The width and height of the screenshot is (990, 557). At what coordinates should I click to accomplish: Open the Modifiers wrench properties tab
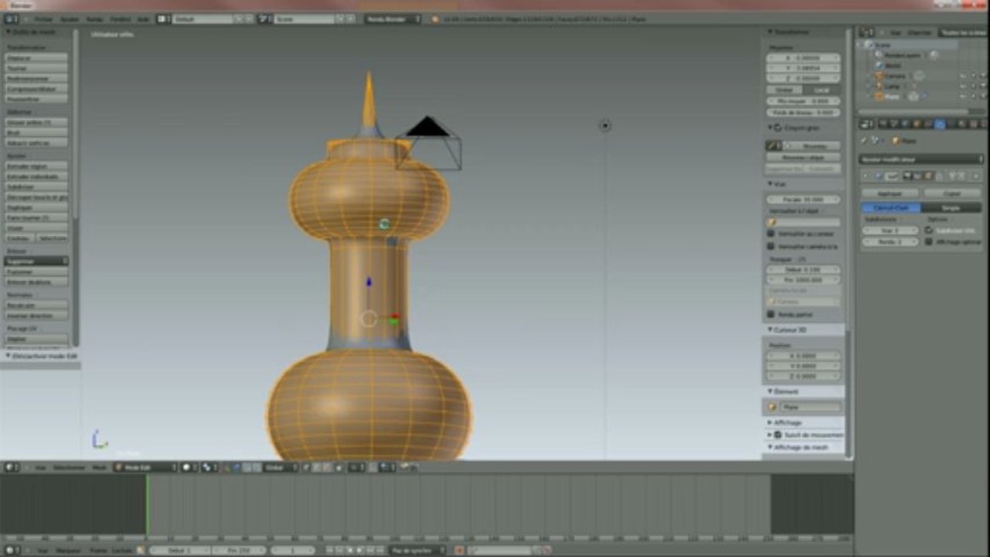click(x=940, y=124)
